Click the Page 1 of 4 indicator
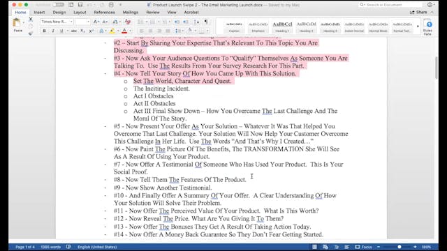Image resolution: width=447 pixels, height=251 pixels. 25,247
